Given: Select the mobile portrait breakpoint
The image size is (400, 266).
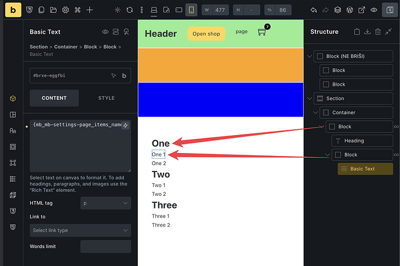Looking at the screenshot, I should (x=191, y=10).
